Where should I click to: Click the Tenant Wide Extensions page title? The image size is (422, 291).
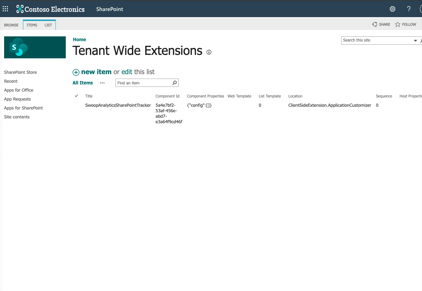pos(138,51)
